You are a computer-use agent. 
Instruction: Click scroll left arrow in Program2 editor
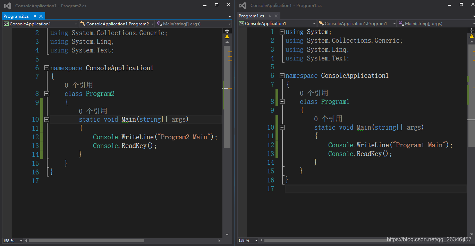pyautogui.click(x=26, y=241)
